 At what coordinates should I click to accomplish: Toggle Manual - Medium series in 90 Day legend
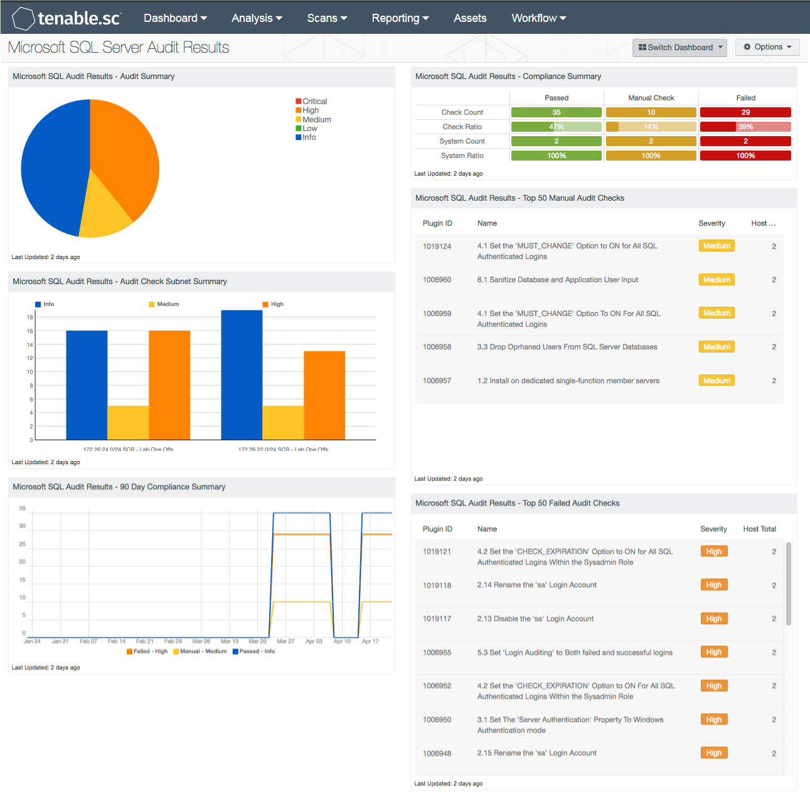[200, 652]
